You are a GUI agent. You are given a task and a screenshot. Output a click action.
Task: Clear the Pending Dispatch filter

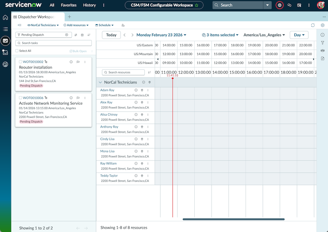[x=66, y=35]
